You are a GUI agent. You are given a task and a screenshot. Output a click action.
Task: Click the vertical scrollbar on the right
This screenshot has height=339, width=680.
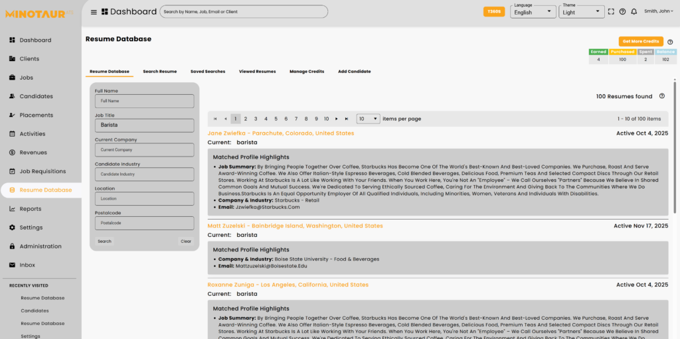(675, 153)
